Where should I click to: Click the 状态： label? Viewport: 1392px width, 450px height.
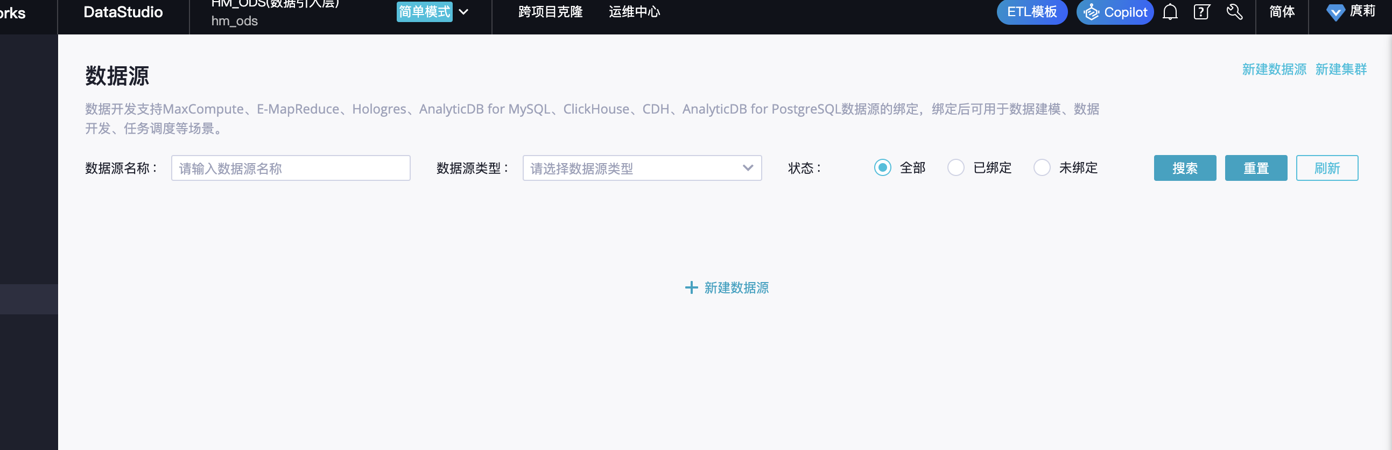(804, 168)
